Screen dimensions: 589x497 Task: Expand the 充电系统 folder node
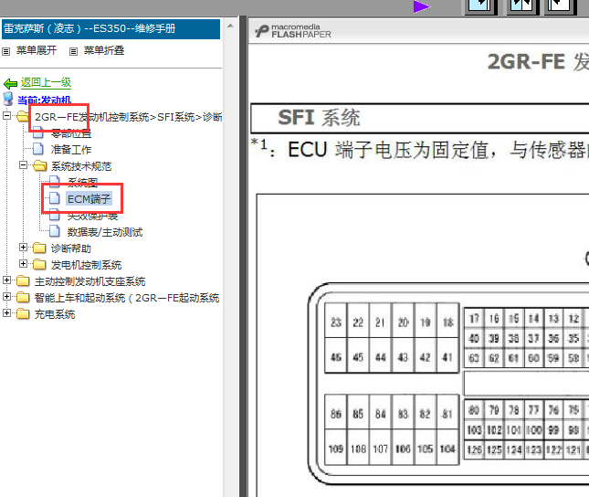[x=6, y=313]
